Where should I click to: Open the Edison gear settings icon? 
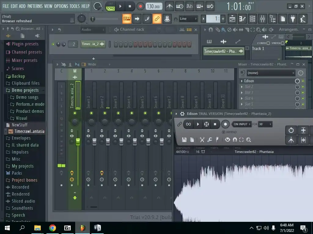[x=182, y=114]
